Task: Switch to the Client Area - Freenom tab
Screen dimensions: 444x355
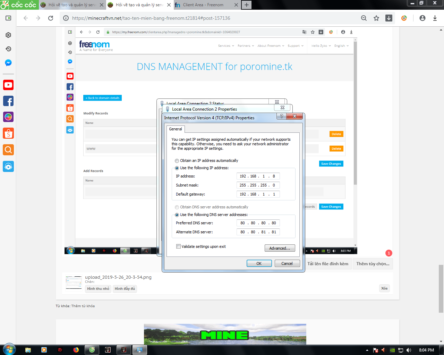Action: point(207,5)
